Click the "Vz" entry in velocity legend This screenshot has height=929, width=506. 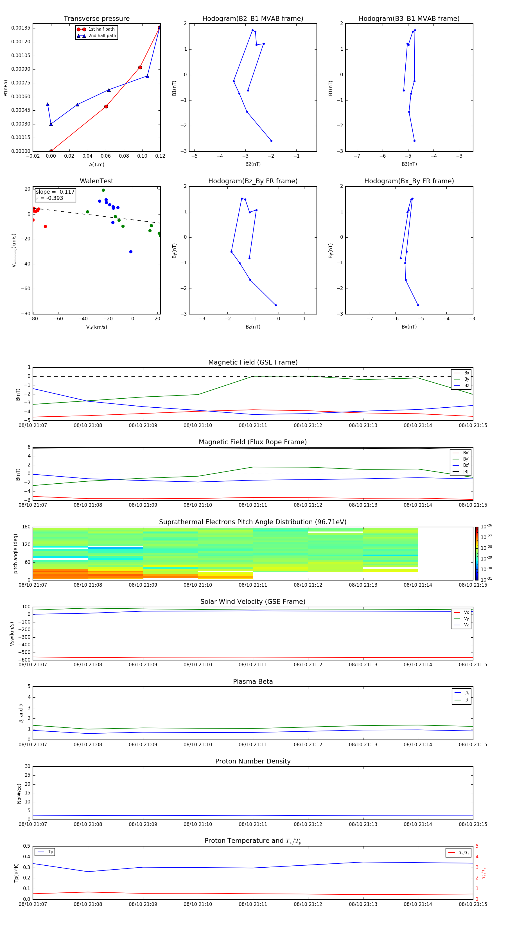[x=462, y=625]
